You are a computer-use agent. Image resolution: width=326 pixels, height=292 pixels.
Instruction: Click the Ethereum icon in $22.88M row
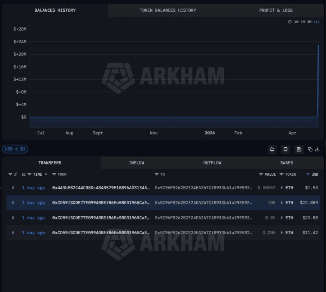(13, 203)
